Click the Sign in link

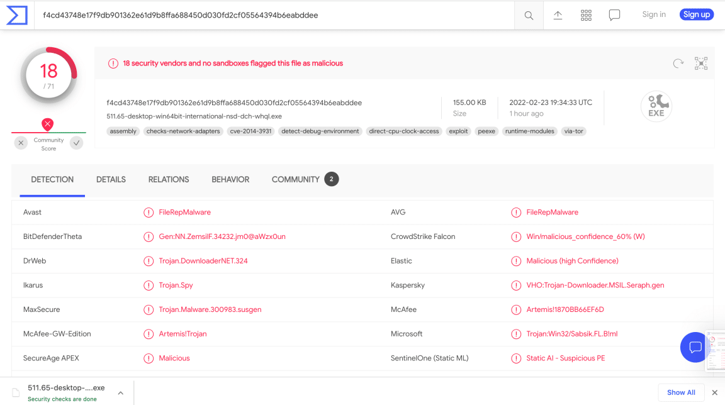654,14
